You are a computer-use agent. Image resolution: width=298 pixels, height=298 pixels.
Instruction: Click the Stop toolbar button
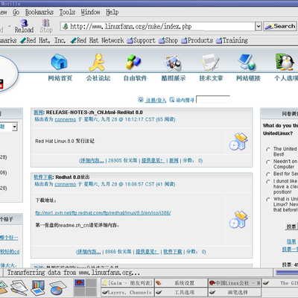point(46,26)
